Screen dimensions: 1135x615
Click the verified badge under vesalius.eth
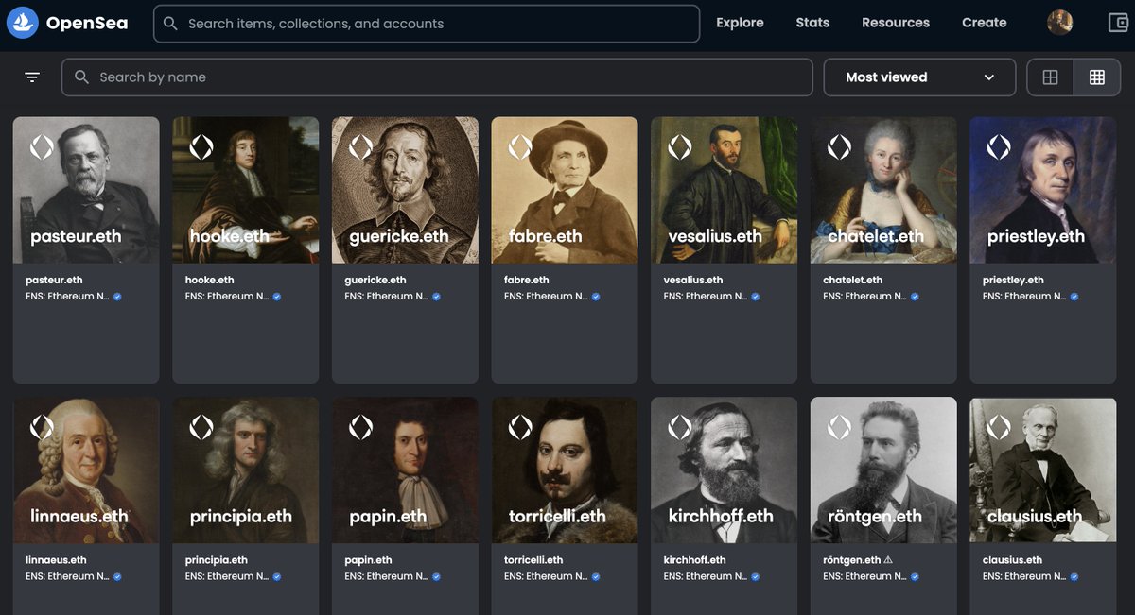pyautogui.click(x=756, y=297)
